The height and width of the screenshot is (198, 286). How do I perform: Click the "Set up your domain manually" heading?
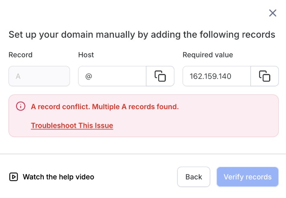(x=142, y=35)
